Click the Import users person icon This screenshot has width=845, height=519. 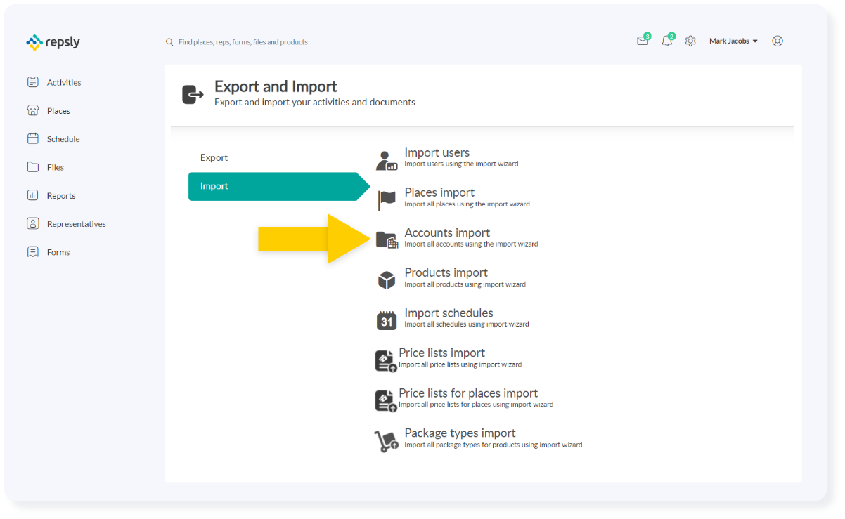click(387, 161)
